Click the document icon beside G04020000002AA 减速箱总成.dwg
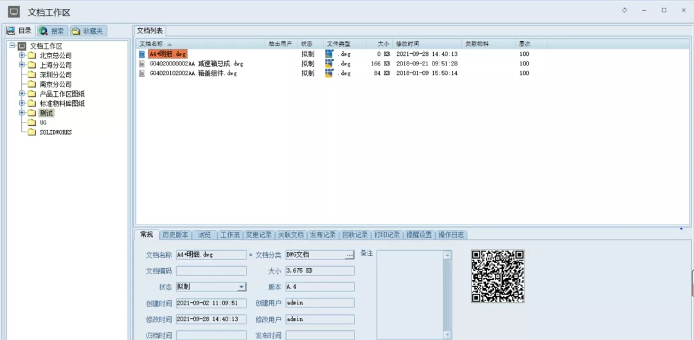 click(142, 64)
